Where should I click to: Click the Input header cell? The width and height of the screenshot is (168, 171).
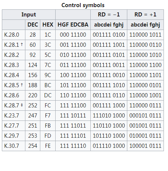tap(29, 15)
